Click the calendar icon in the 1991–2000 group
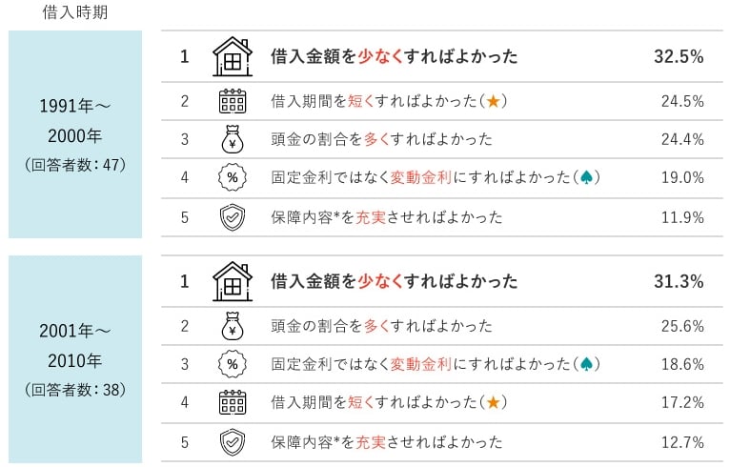730x467 pixels. [232, 101]
